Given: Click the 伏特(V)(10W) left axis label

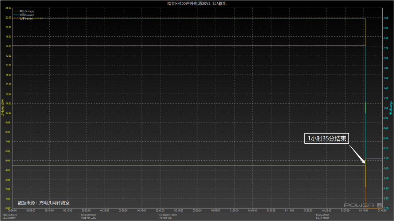Looking at the screenshot, I should 3,108.
